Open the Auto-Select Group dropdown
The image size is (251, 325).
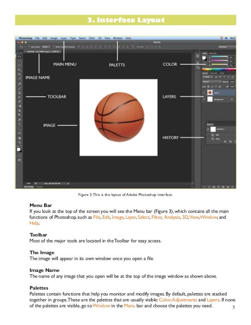click(x=46, y=47)
